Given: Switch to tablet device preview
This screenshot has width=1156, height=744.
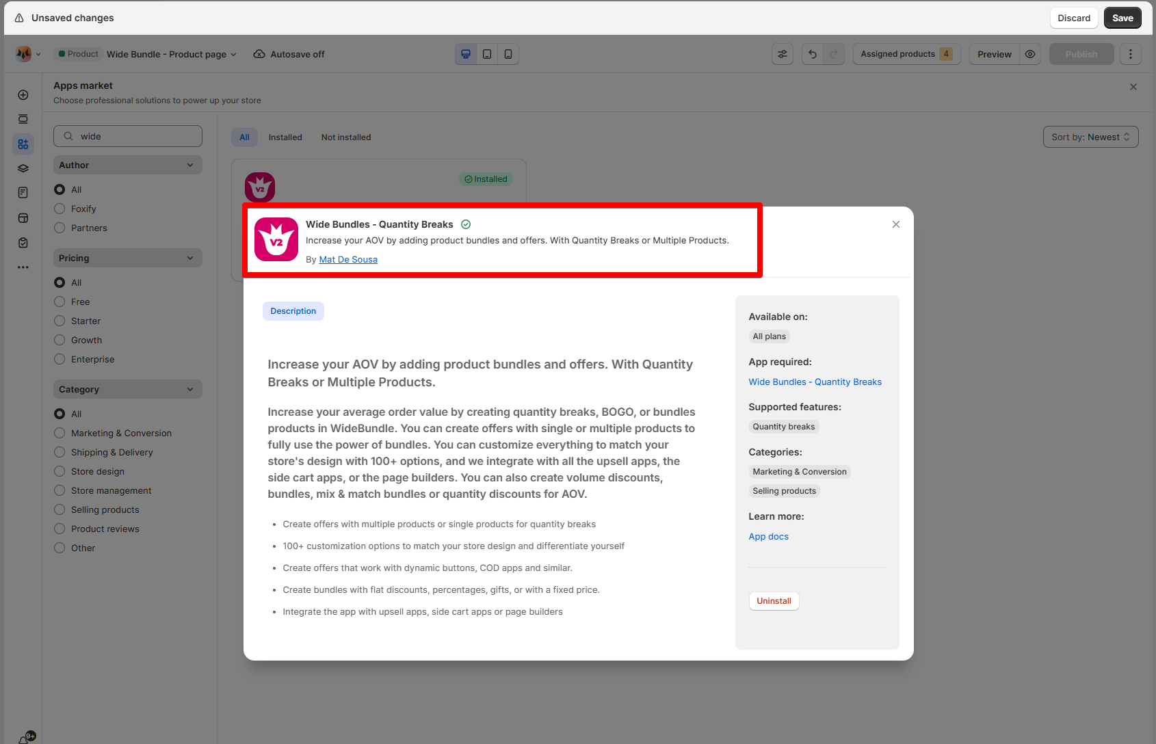Looking at the screenshot, I should tap(487, 54).
